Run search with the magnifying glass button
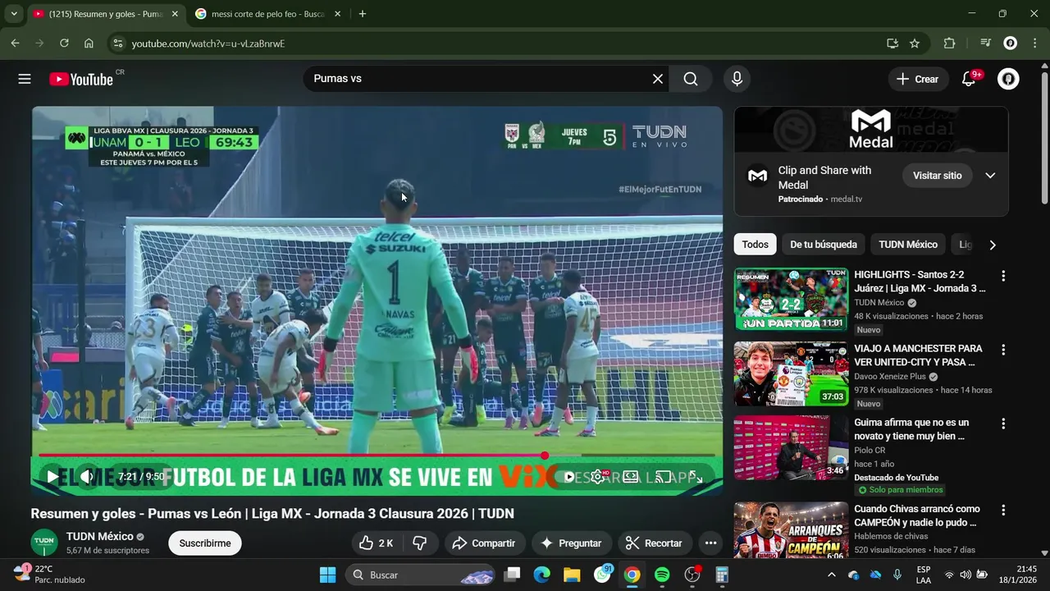 tap(691, 79)
